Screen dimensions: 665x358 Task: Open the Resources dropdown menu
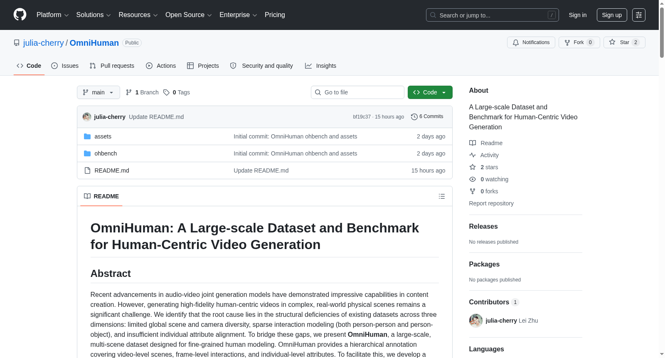click(x=138, y=15)
